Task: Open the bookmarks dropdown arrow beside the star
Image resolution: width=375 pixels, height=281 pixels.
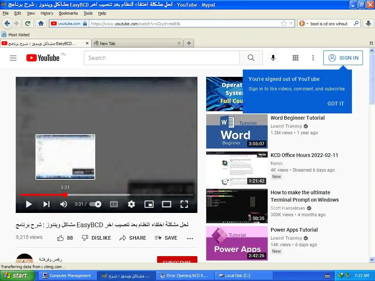Action: click(291, 23)
